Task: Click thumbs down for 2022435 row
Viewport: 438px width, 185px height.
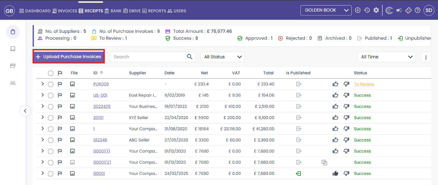Action: click(x=346, y=106)
